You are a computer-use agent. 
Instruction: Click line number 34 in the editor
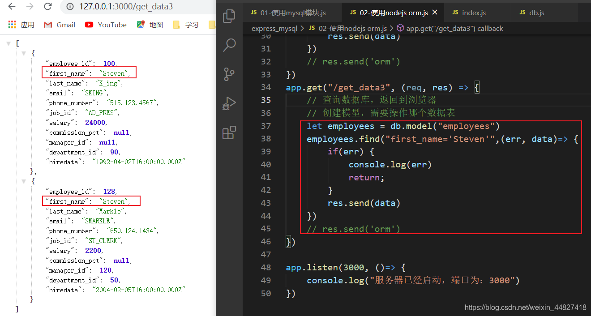click(x=266, y=87)
